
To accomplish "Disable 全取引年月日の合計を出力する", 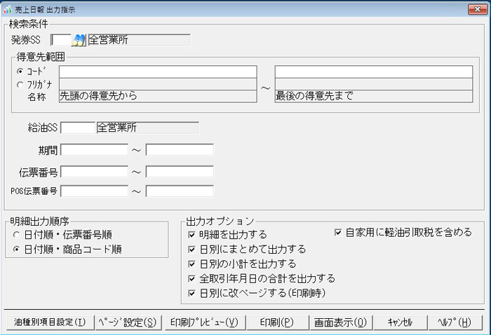I will click(192, 278).
